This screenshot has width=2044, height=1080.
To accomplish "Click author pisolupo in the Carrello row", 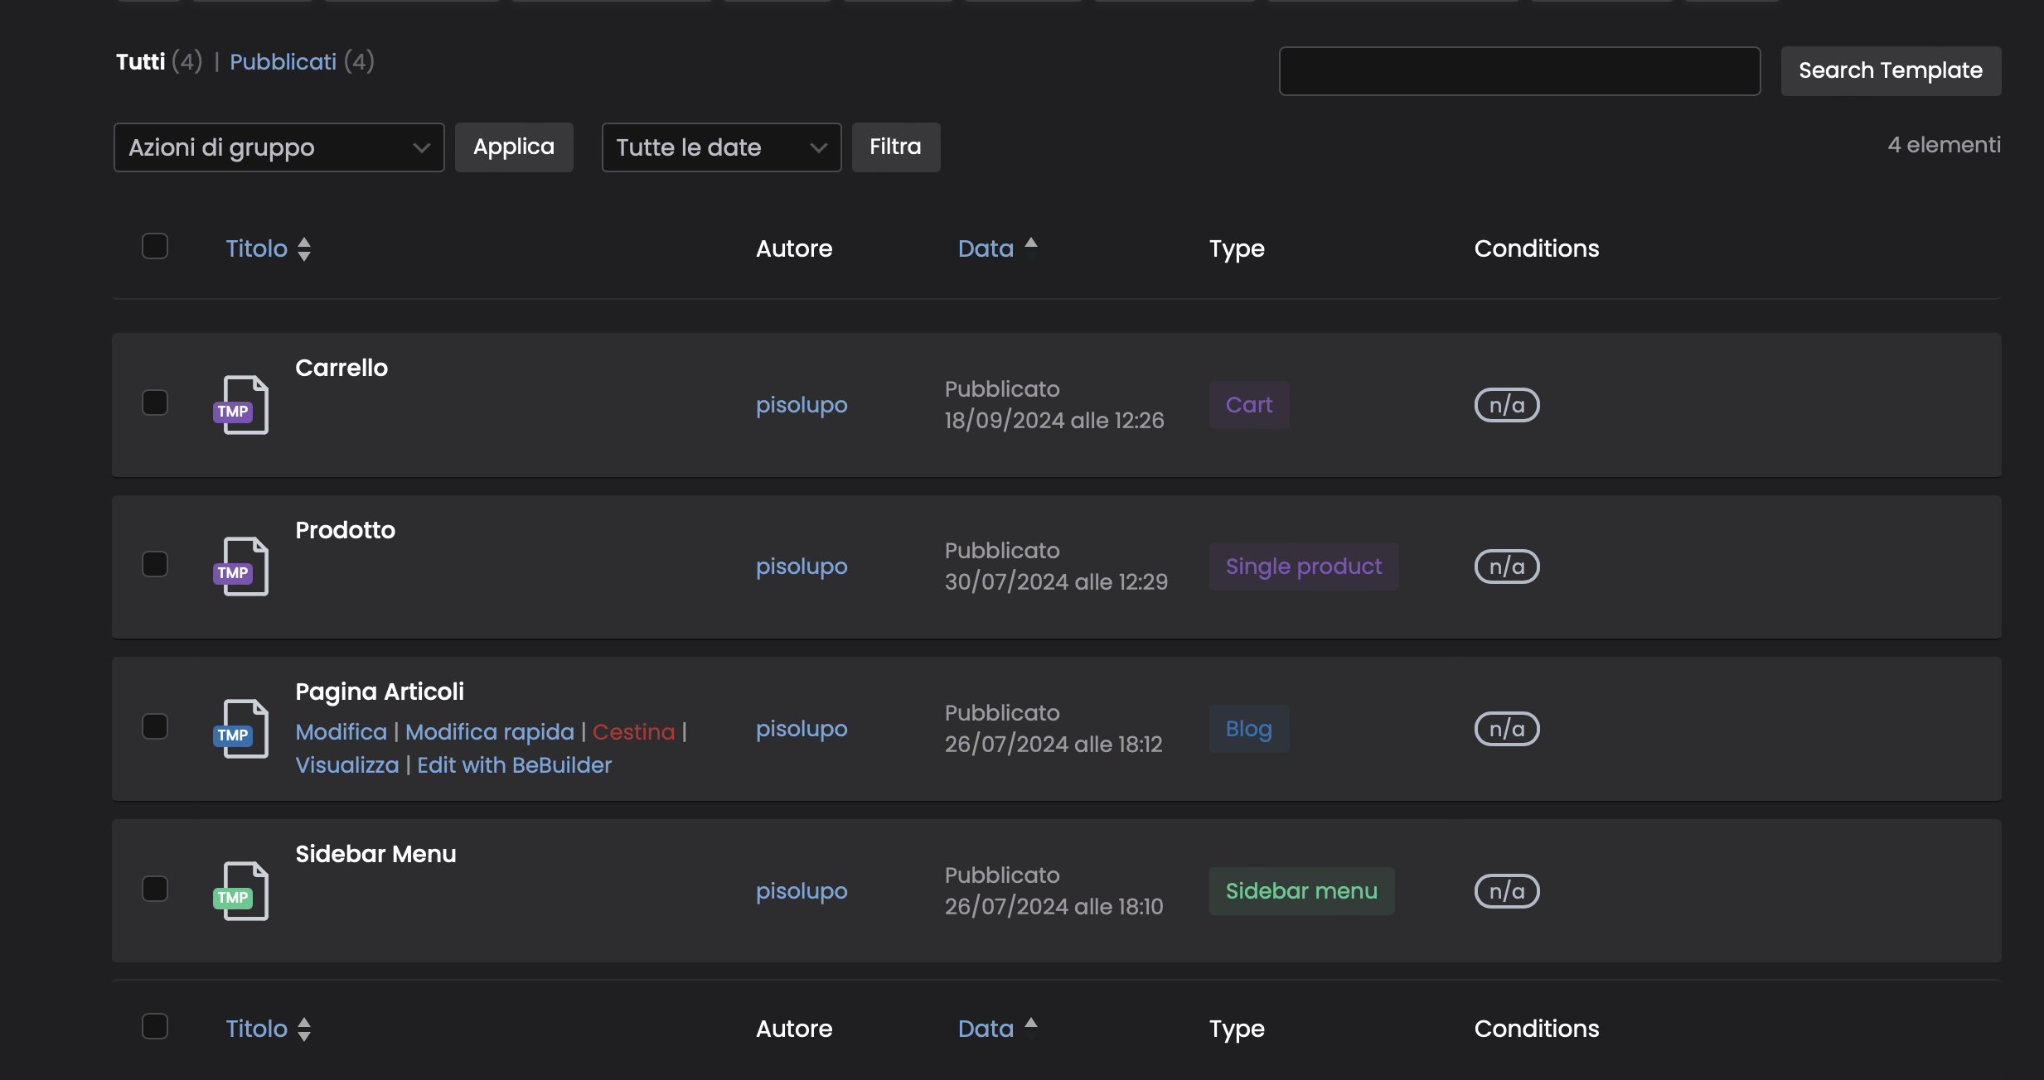I will (802, 405).
